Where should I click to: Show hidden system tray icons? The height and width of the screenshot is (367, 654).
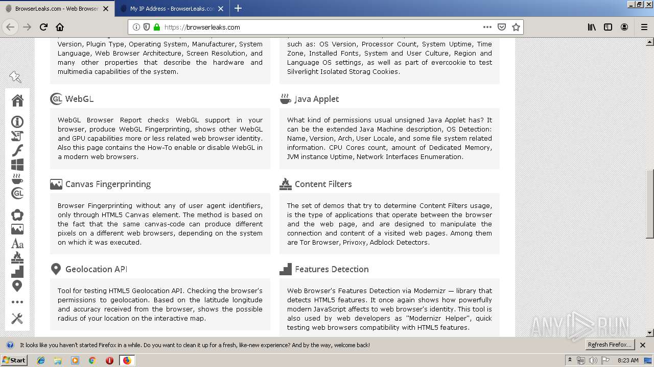pos(570,360)
